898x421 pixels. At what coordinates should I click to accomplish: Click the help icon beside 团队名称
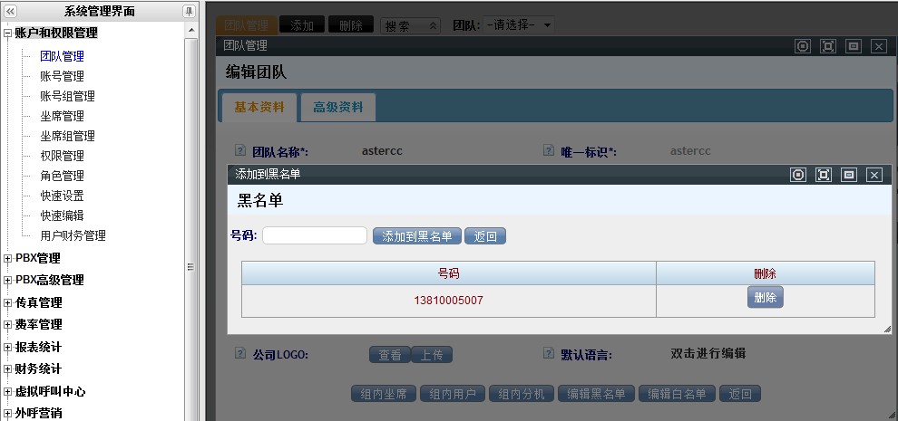point(240,151)
